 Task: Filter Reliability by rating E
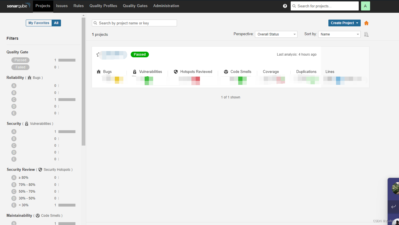14,113
